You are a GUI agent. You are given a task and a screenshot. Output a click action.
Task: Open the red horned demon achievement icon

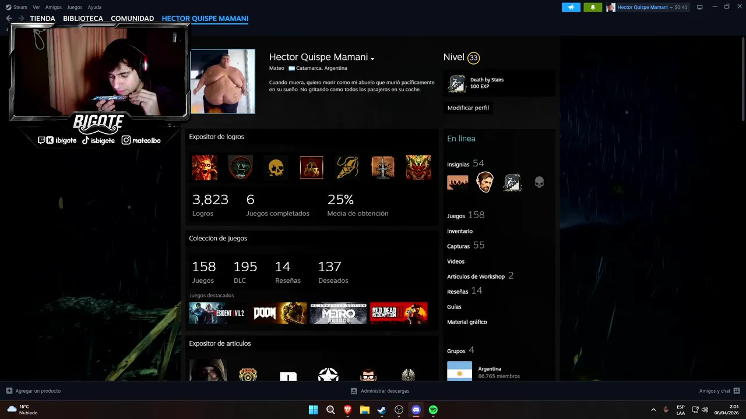[x=418, y=168]
